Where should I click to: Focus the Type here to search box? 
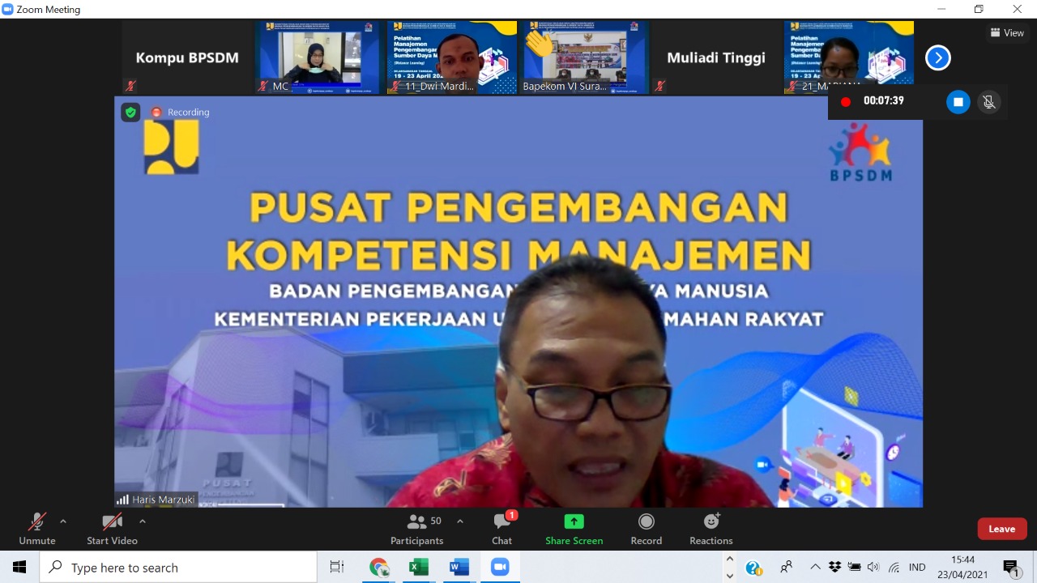(178, 568)
